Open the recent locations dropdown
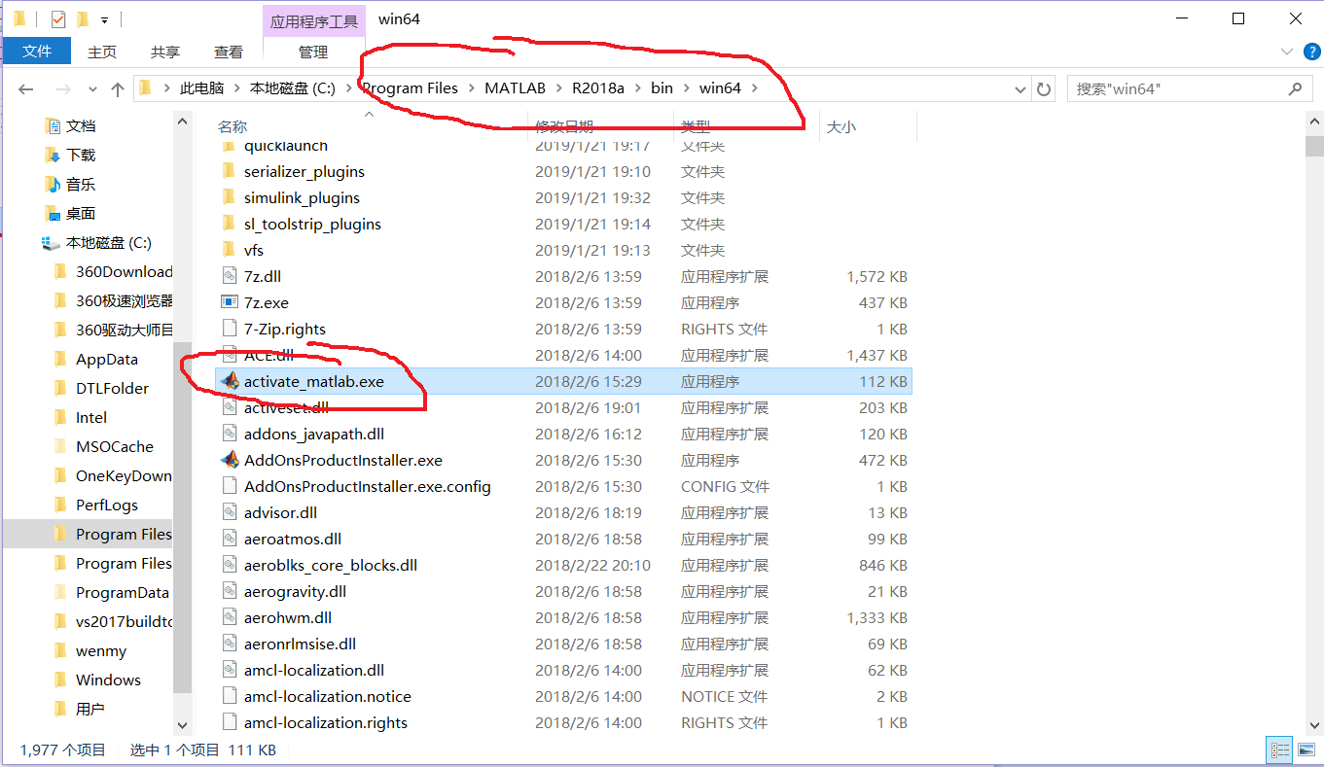This screenshot has width=1324, height=767. (91, 88)
